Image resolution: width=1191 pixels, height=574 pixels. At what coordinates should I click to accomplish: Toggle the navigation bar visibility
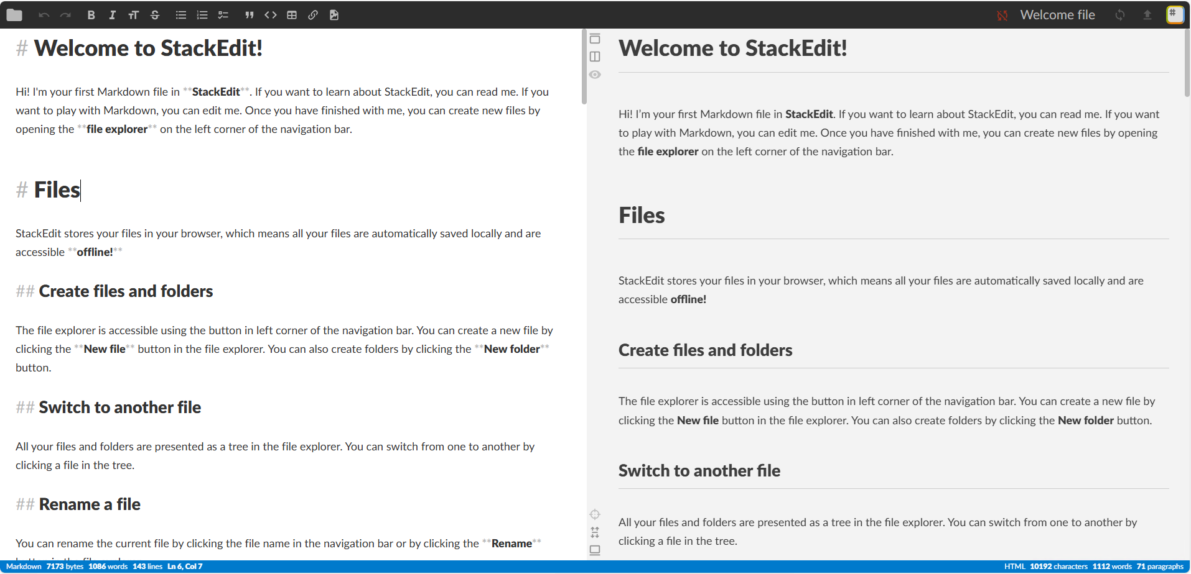coord(595,39)
